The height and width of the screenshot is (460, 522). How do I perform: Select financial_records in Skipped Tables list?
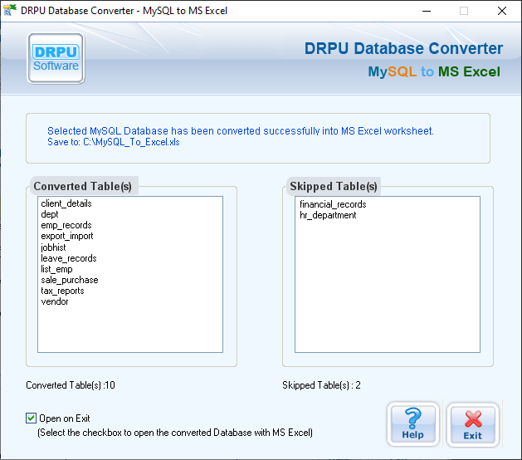point(333,204)
